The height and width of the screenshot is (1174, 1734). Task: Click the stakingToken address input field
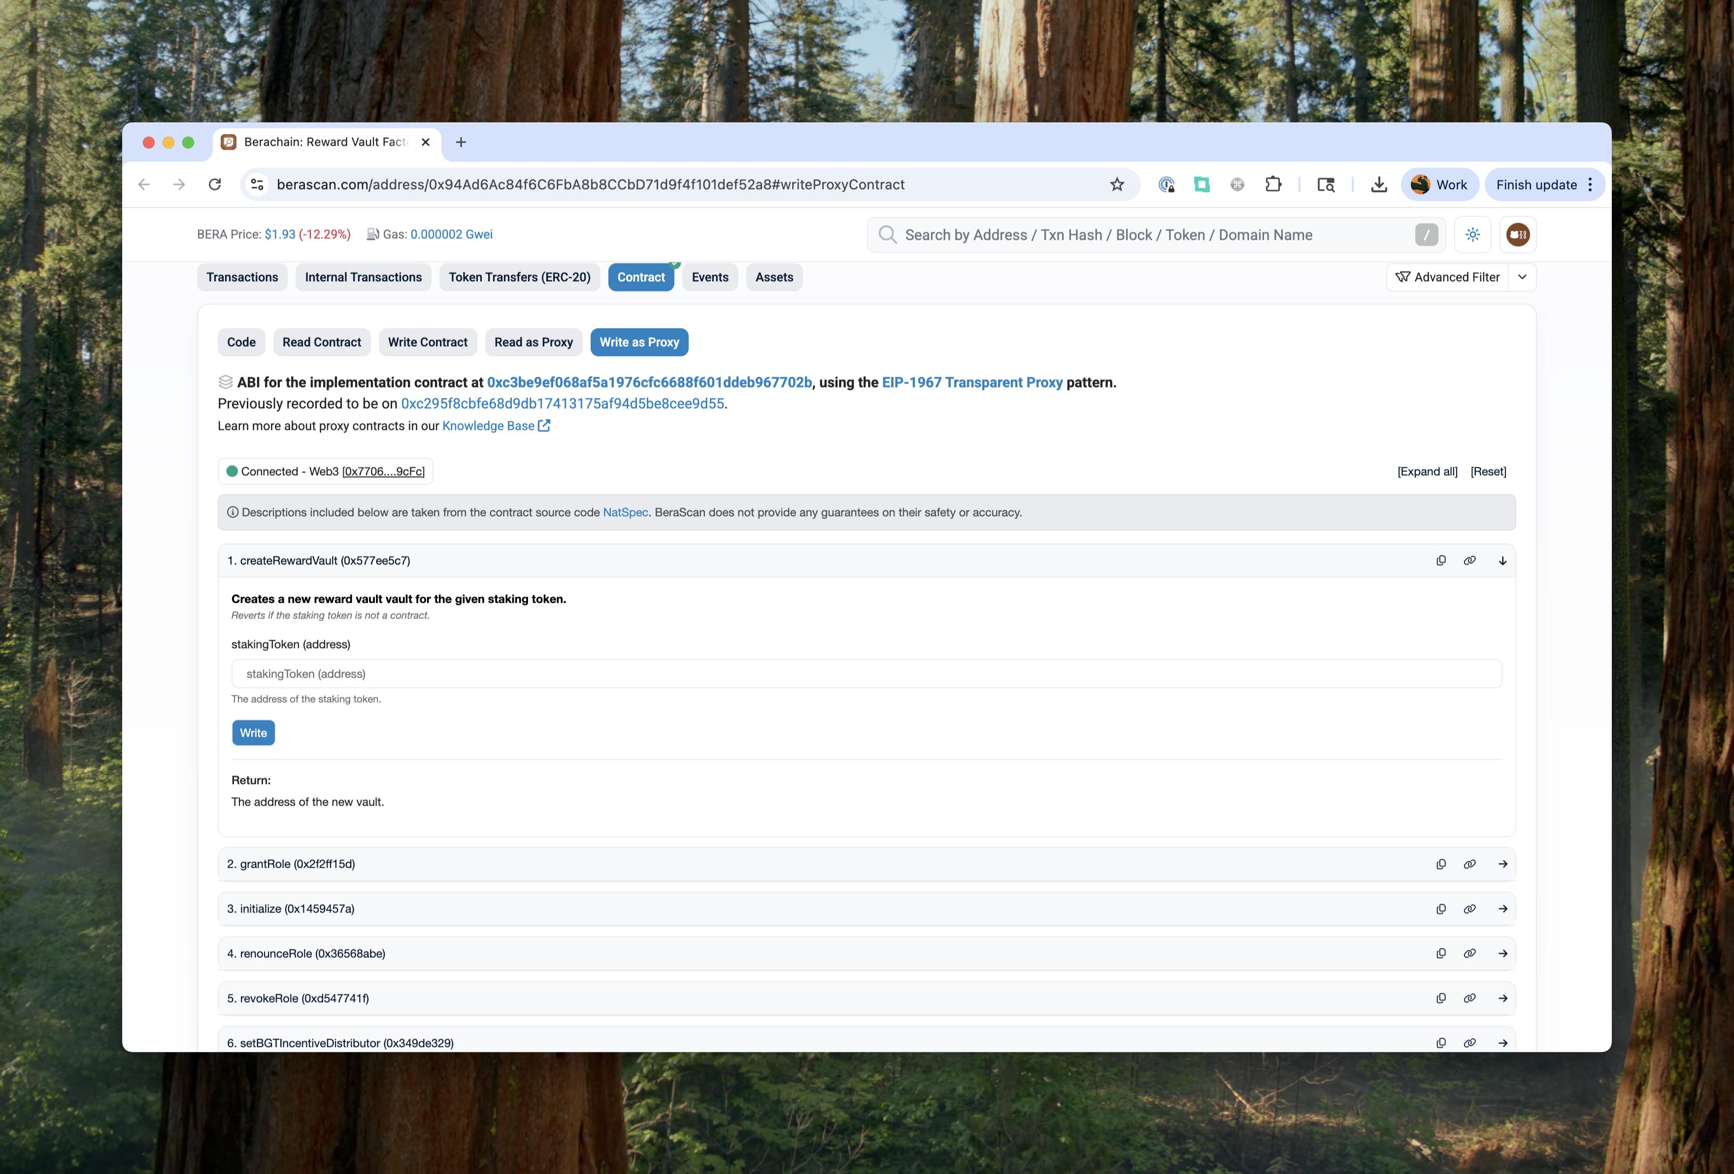coord(866,674)
